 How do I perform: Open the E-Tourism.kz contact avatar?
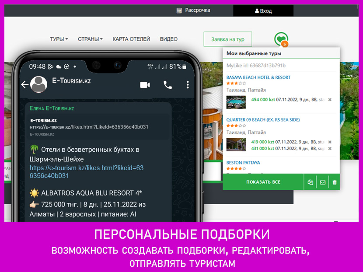point(40,84)
